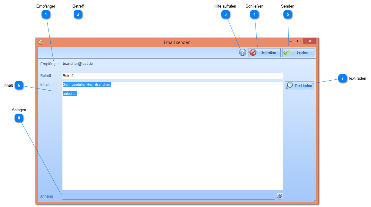371x207 pixels.
Task: Click the paperclip icon beside the Anhang field
Action: [x=279, y=196]
